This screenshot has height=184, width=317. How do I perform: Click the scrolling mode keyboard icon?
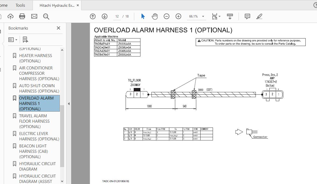(x=230, y=16)
